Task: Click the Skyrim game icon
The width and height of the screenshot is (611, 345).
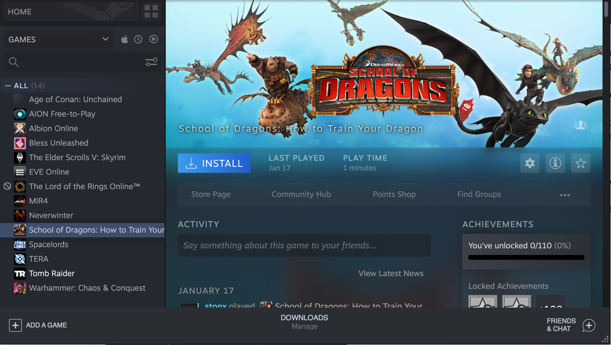Action: (x=20, y=157)
